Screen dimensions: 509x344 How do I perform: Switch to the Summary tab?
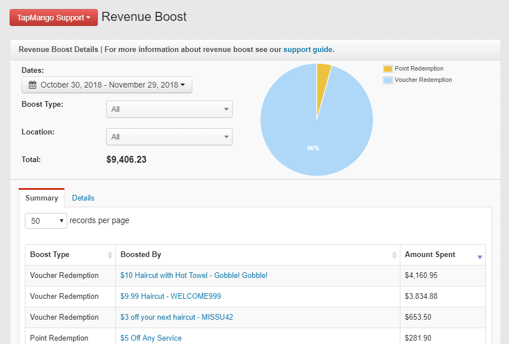pos(41,198)
